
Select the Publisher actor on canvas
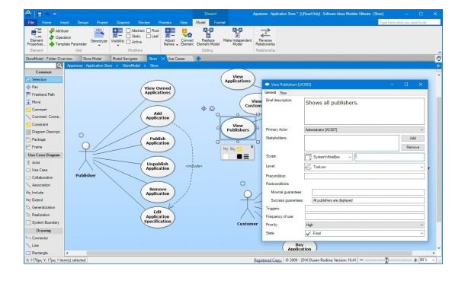coord(85,160)
